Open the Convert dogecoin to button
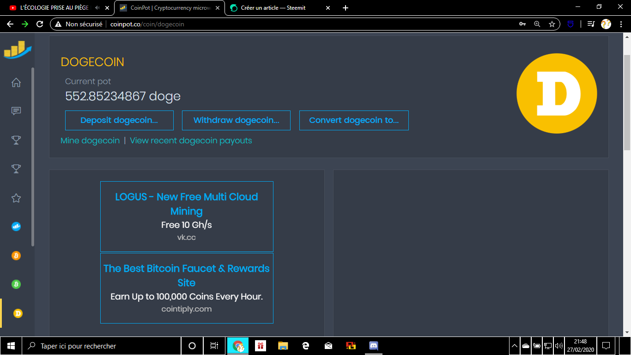 354,120
